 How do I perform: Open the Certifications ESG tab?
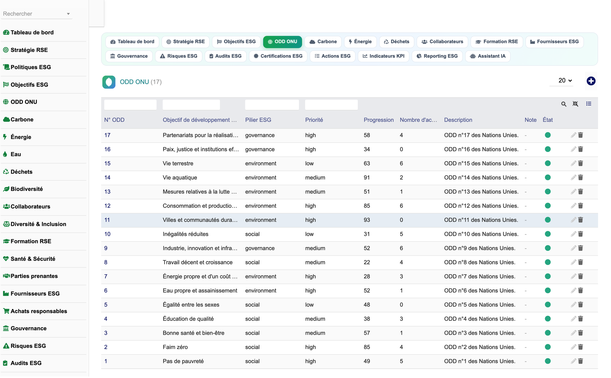tap(278, 56)
